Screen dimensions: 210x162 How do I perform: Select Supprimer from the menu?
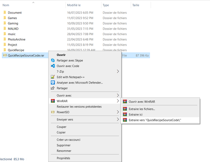point(63,145)
